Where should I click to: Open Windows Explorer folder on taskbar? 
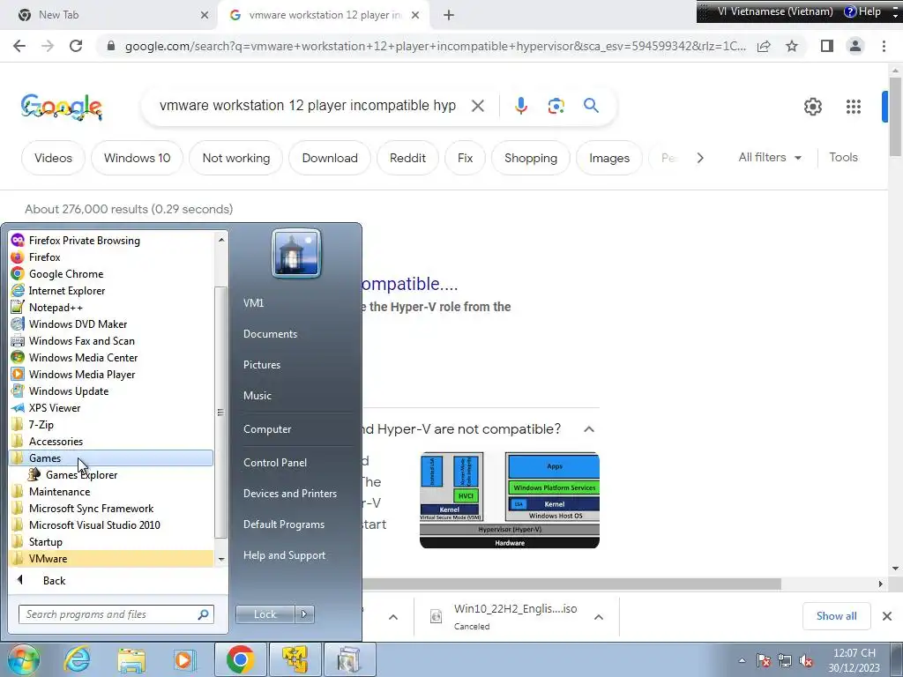[131, 659]
